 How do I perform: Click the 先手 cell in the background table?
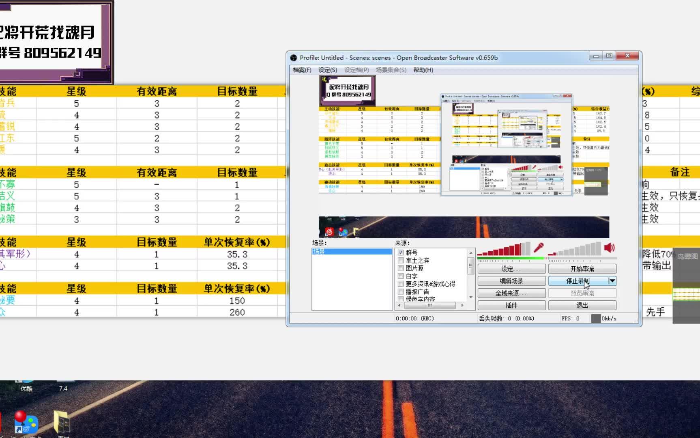pyautogui.click(x=655, y=312)
